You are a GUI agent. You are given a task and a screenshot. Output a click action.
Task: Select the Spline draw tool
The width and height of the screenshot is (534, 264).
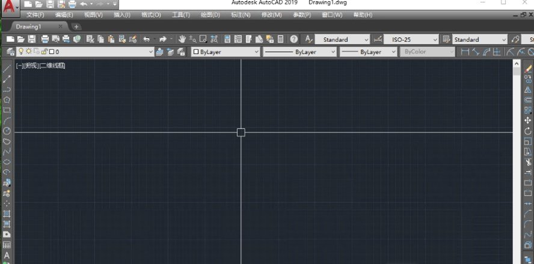pyautogui.click(x=7, y=151)
